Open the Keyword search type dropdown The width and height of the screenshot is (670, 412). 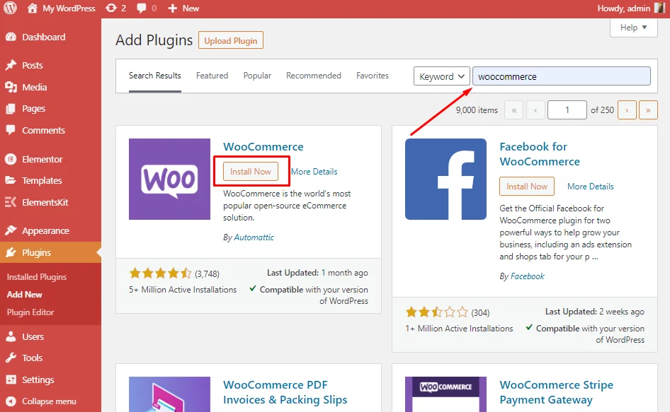(442, 76)
